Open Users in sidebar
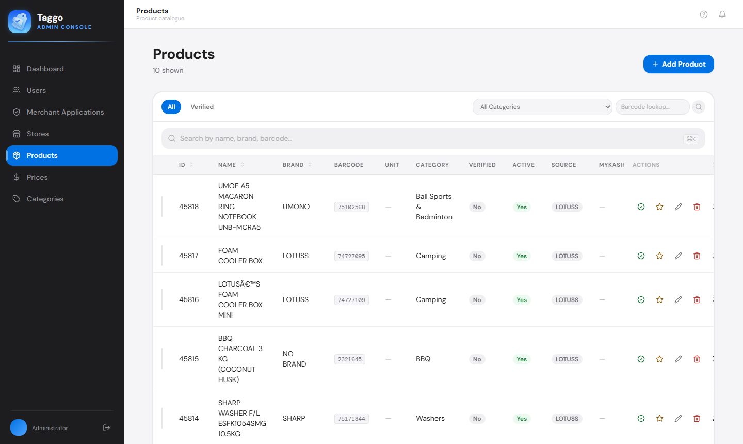Screen dimensions: 743x444 pos(62,90)
